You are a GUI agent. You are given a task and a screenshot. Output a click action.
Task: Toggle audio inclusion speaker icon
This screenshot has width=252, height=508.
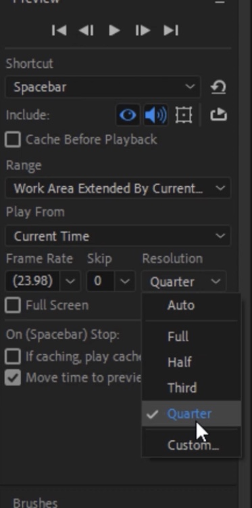click(155, 115)
